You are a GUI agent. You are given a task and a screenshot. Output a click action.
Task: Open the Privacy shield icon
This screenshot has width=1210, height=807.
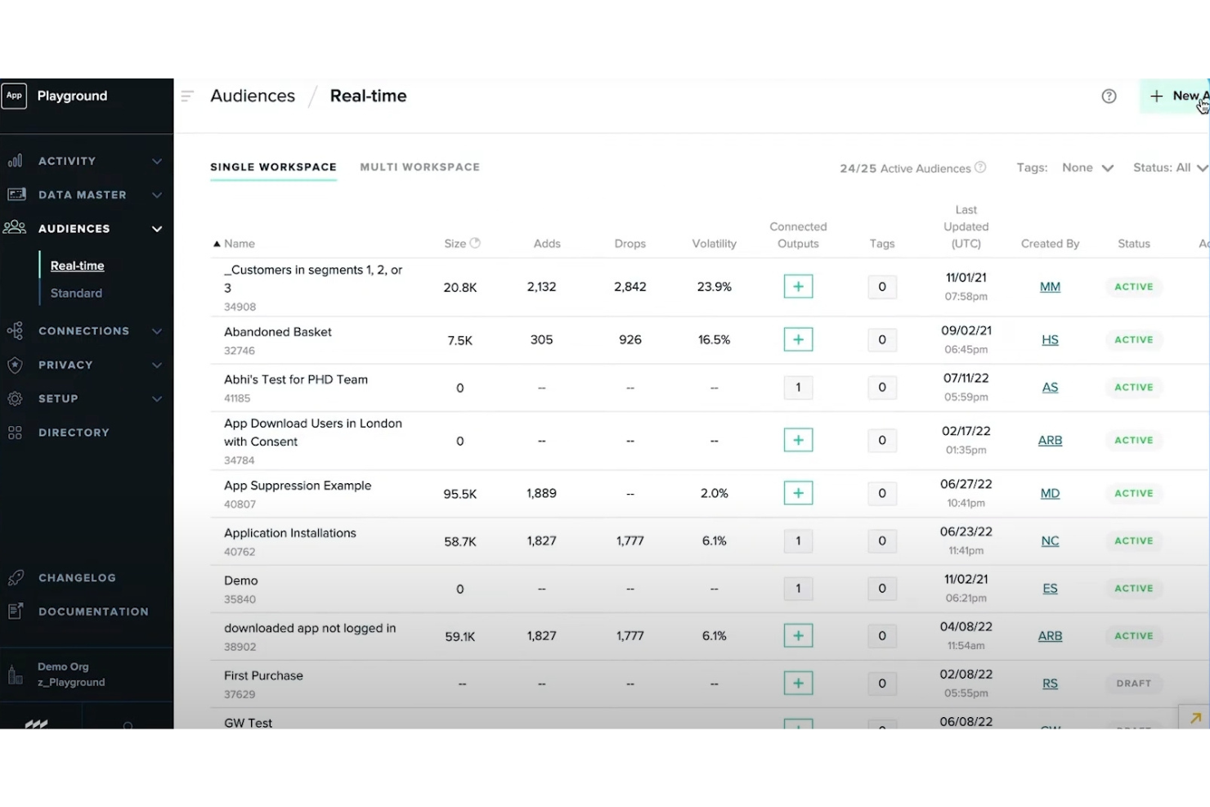click(15, 365)
